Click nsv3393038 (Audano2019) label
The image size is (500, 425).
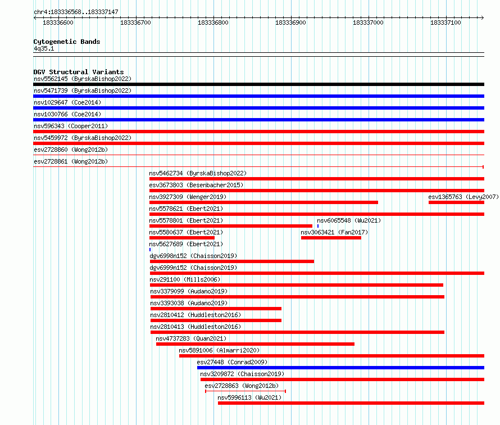click(x=189, y=303)
